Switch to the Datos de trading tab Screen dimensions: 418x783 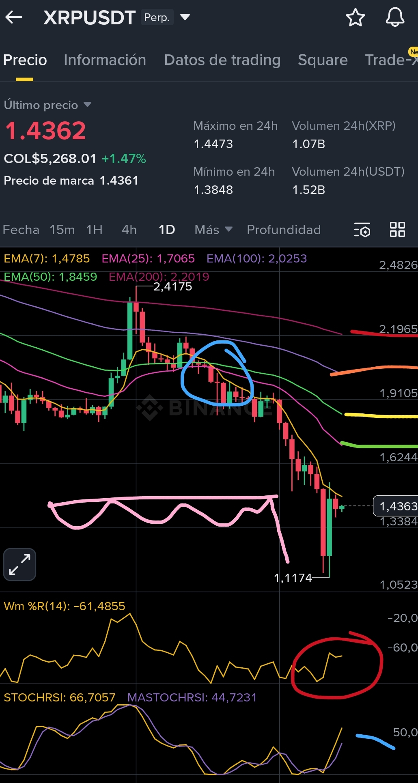click(222, 60)
